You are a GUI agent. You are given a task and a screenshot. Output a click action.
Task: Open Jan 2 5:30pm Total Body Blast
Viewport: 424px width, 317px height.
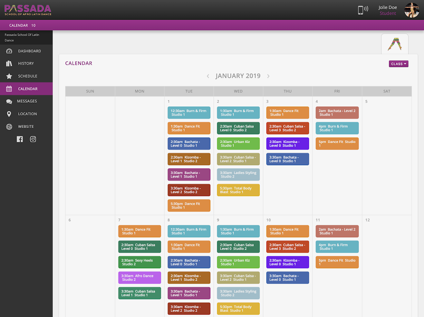(x=238, y=190)
